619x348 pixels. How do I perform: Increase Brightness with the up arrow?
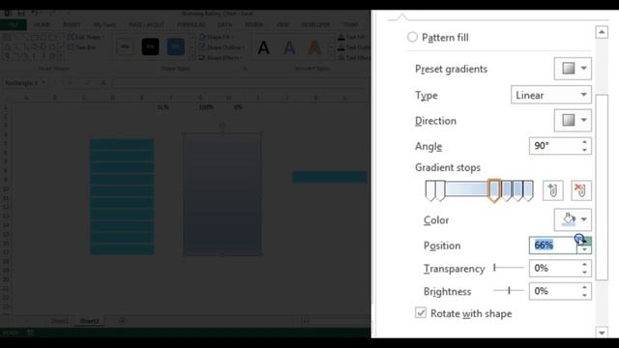click(584, 287)
